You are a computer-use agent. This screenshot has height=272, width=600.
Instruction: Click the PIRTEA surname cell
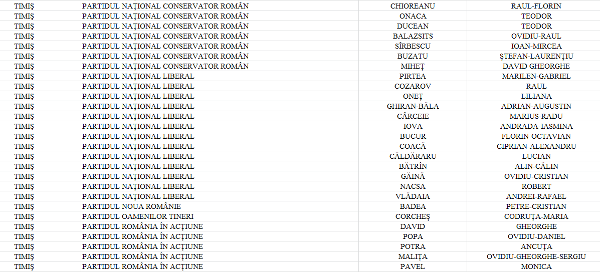pos(413,76)
